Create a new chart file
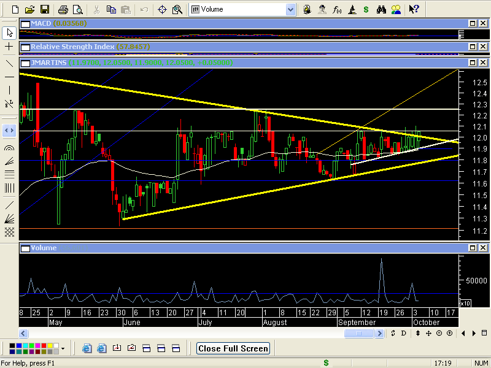Screen dimensions: 491x368 (15, 9)
